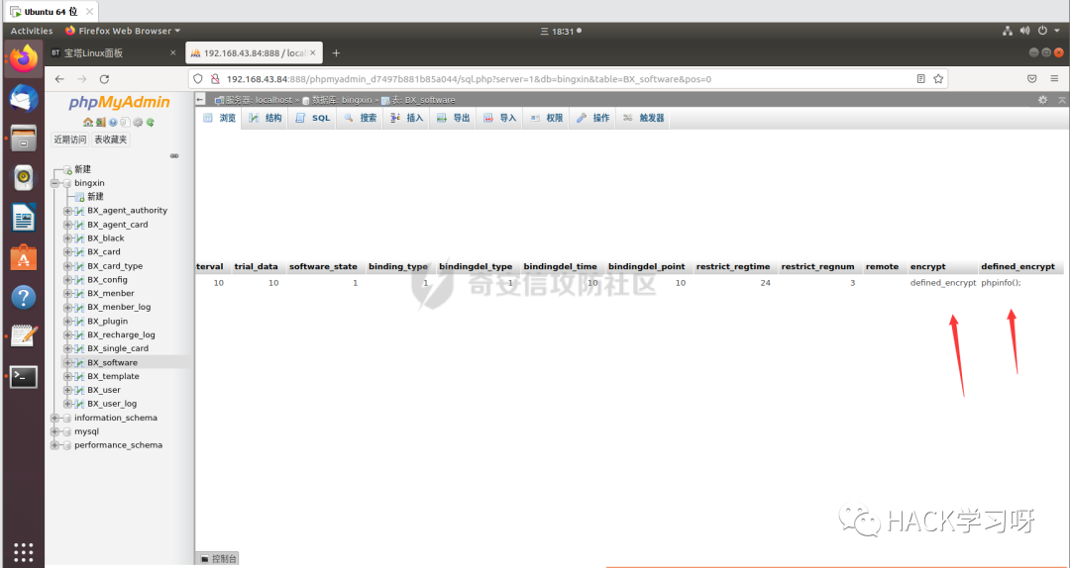1070x568 pixels.
Task: Collapse the bingxin database tree
Action: [55, 183]
